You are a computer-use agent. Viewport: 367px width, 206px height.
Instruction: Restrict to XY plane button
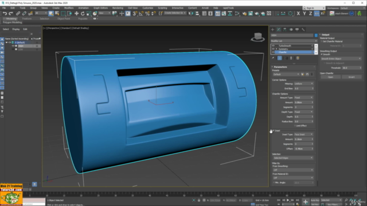(x=317, y=14)
